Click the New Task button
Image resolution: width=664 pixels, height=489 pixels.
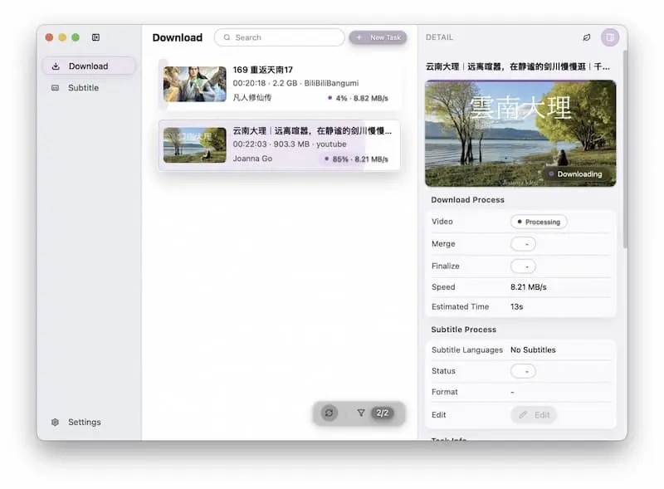[378, 37]
